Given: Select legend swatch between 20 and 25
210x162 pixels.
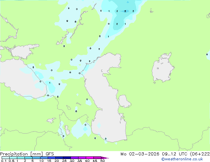Looking at the screenshot, I should 59,158.
